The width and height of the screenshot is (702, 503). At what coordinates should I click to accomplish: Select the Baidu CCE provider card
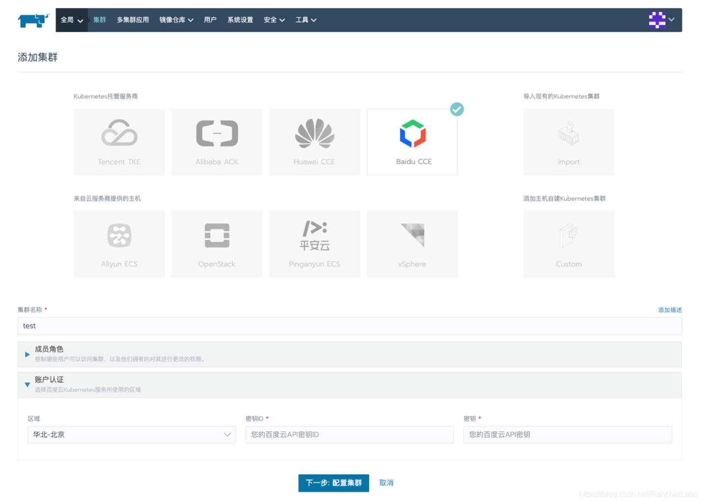[x=412, y=142]
